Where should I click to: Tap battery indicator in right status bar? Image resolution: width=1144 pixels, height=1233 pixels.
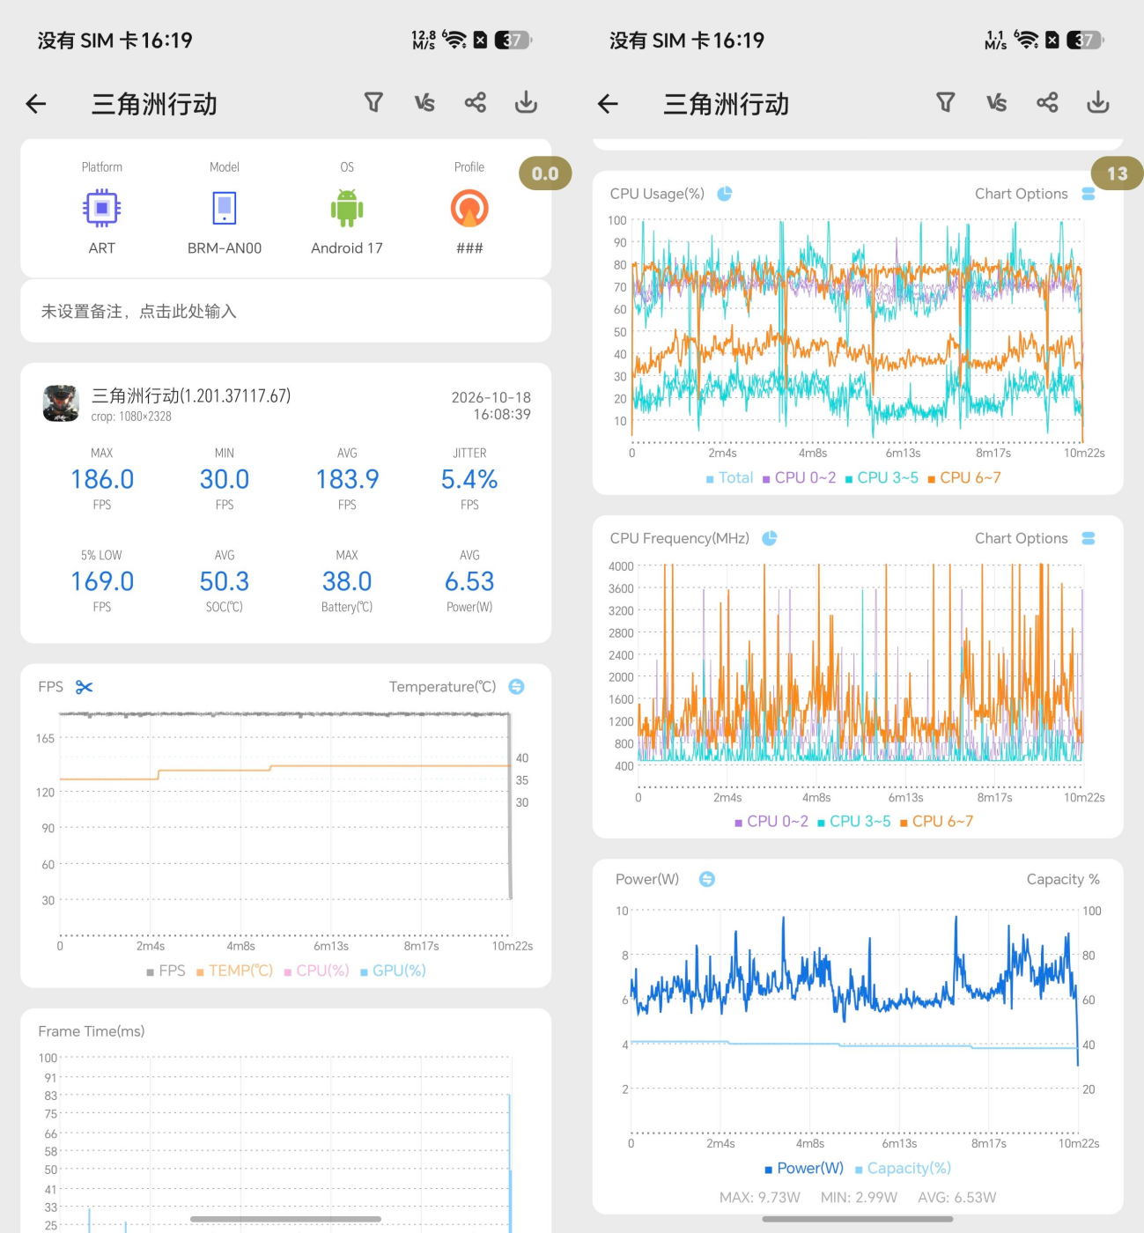click(1085, 40)
